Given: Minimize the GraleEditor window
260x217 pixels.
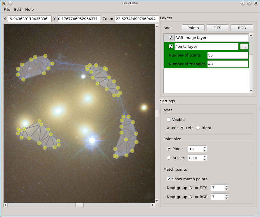Looking at the screenshot, I should (243, 3).
